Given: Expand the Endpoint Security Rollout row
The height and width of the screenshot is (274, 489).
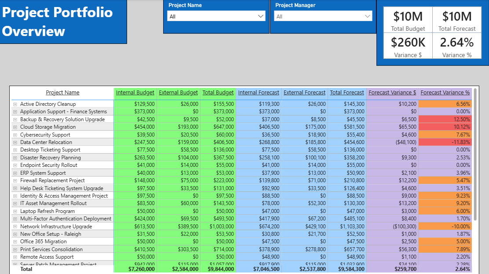Looking at the screenshot, I should (x=15, y=166).
